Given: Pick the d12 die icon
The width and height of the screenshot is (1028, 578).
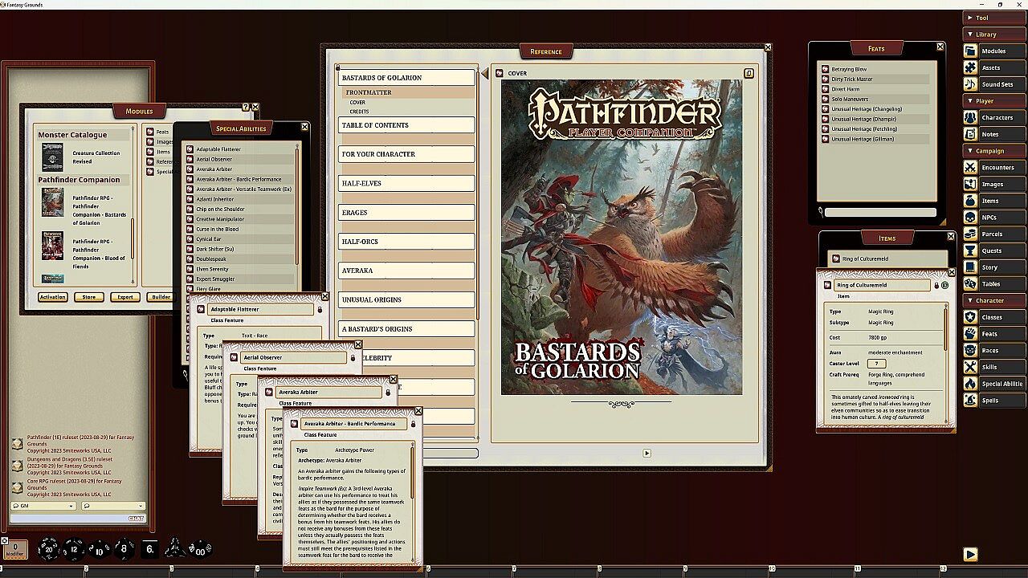Looking at the screenshot, I should [x=74, y=548].
